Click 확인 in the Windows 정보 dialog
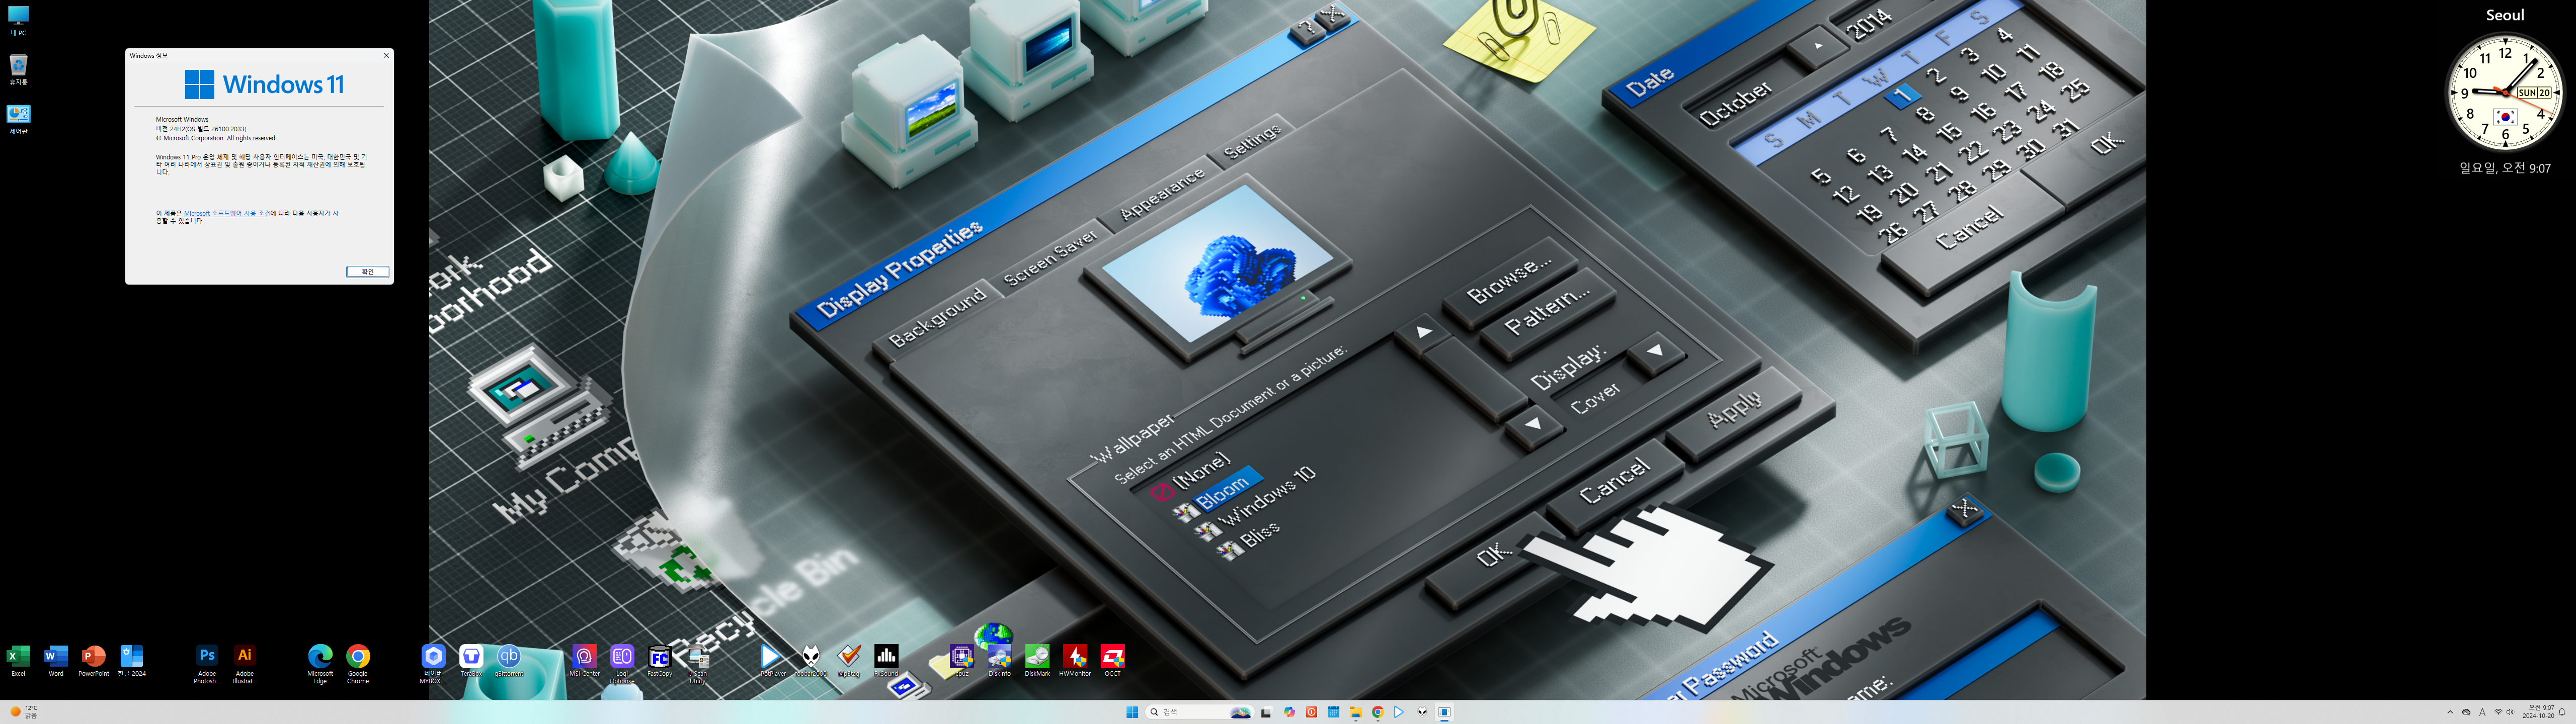The height and width of the screenshot is (724, 2576). 367,272
